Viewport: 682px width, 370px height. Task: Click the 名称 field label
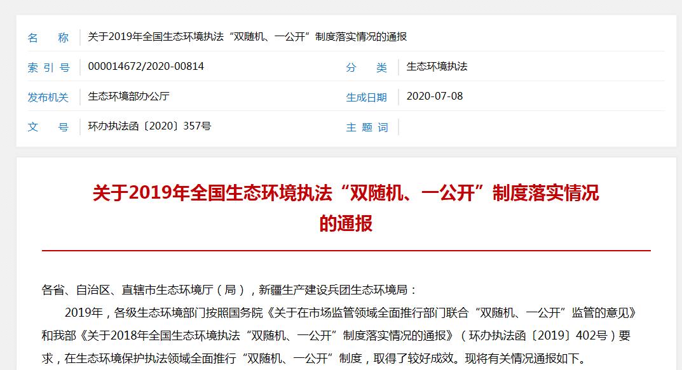[48, 37]
